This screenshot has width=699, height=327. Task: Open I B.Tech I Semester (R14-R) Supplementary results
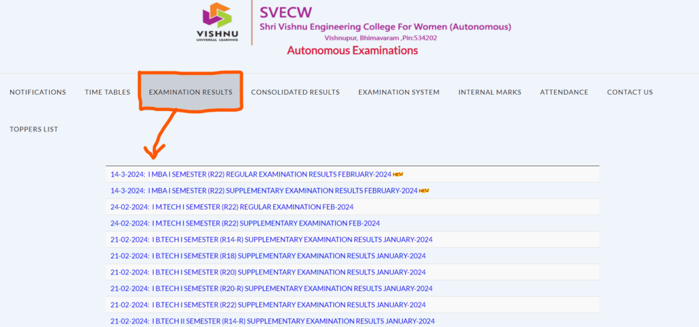click(x=272, y=240)
